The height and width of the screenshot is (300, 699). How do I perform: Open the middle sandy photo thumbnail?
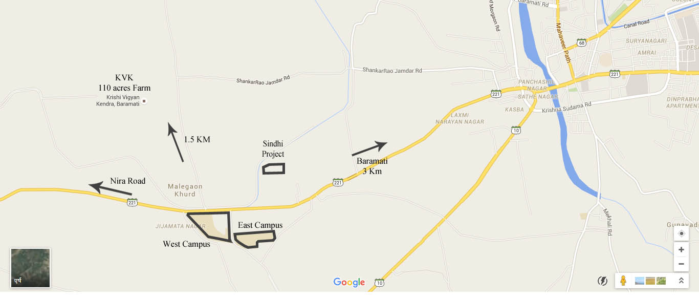(650, 281)
